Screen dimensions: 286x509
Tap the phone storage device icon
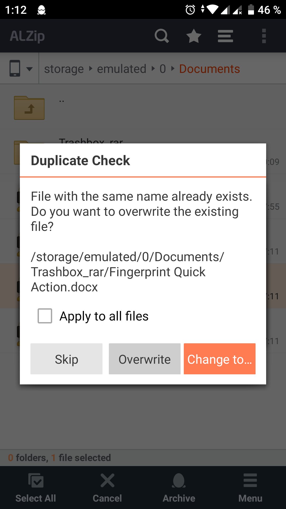15,68
